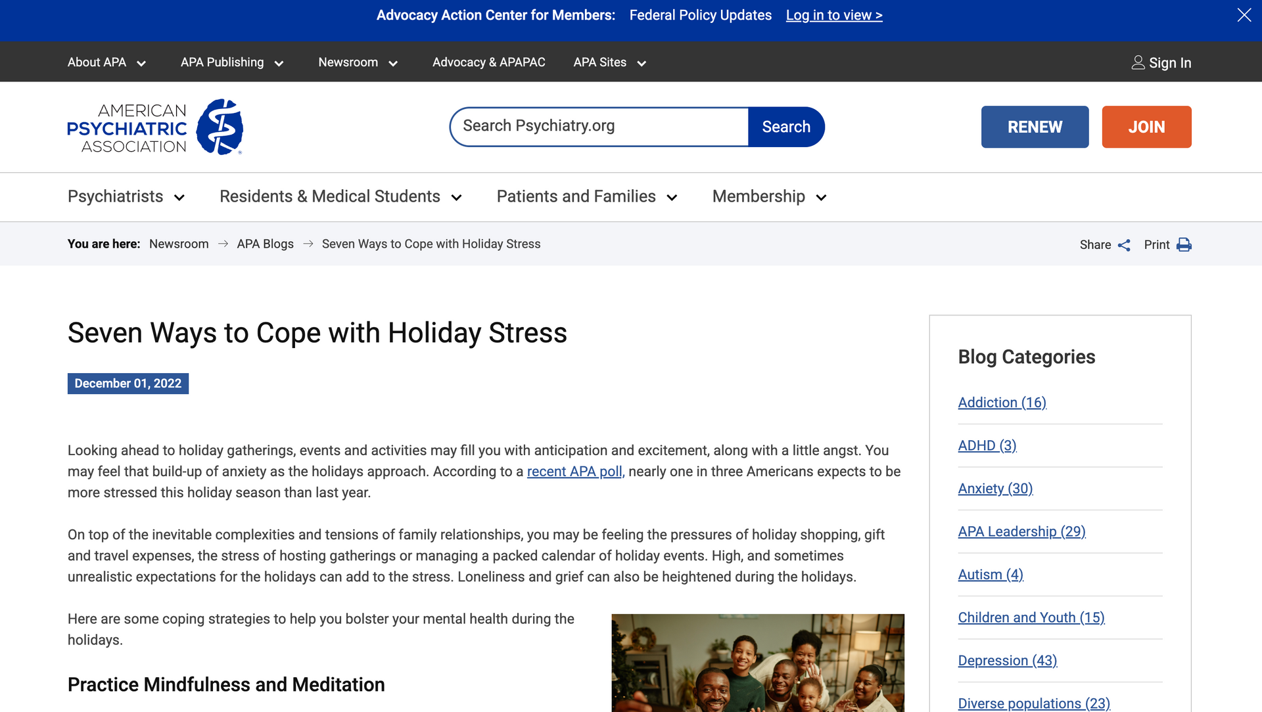
Task: Click the Share icon in breadcrumb bar
Action: pyautogui.click(x=1124, y=245)
